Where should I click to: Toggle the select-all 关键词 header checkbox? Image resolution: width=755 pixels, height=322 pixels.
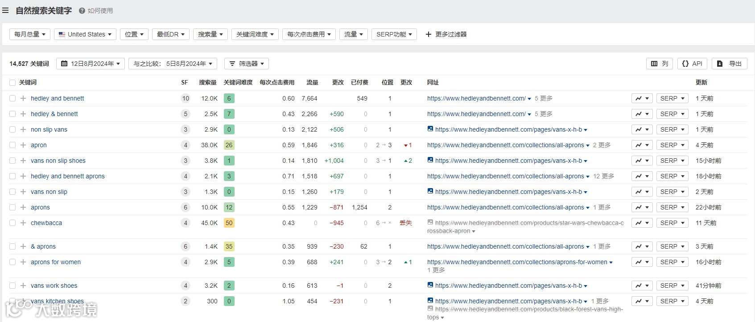(x=12, y=83)
